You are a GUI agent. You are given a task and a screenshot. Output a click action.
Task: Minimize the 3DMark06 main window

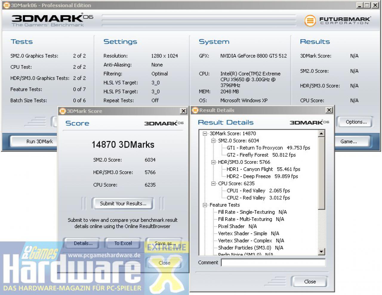tap(360, 5)
